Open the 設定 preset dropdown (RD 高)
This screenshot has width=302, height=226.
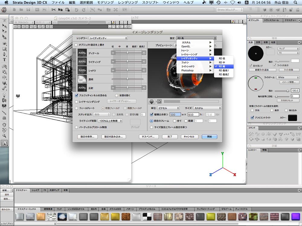pyautogui.click(x=197, y=38)
